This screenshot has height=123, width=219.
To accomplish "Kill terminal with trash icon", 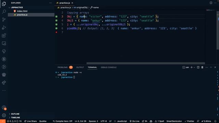I will pos(202,67).
